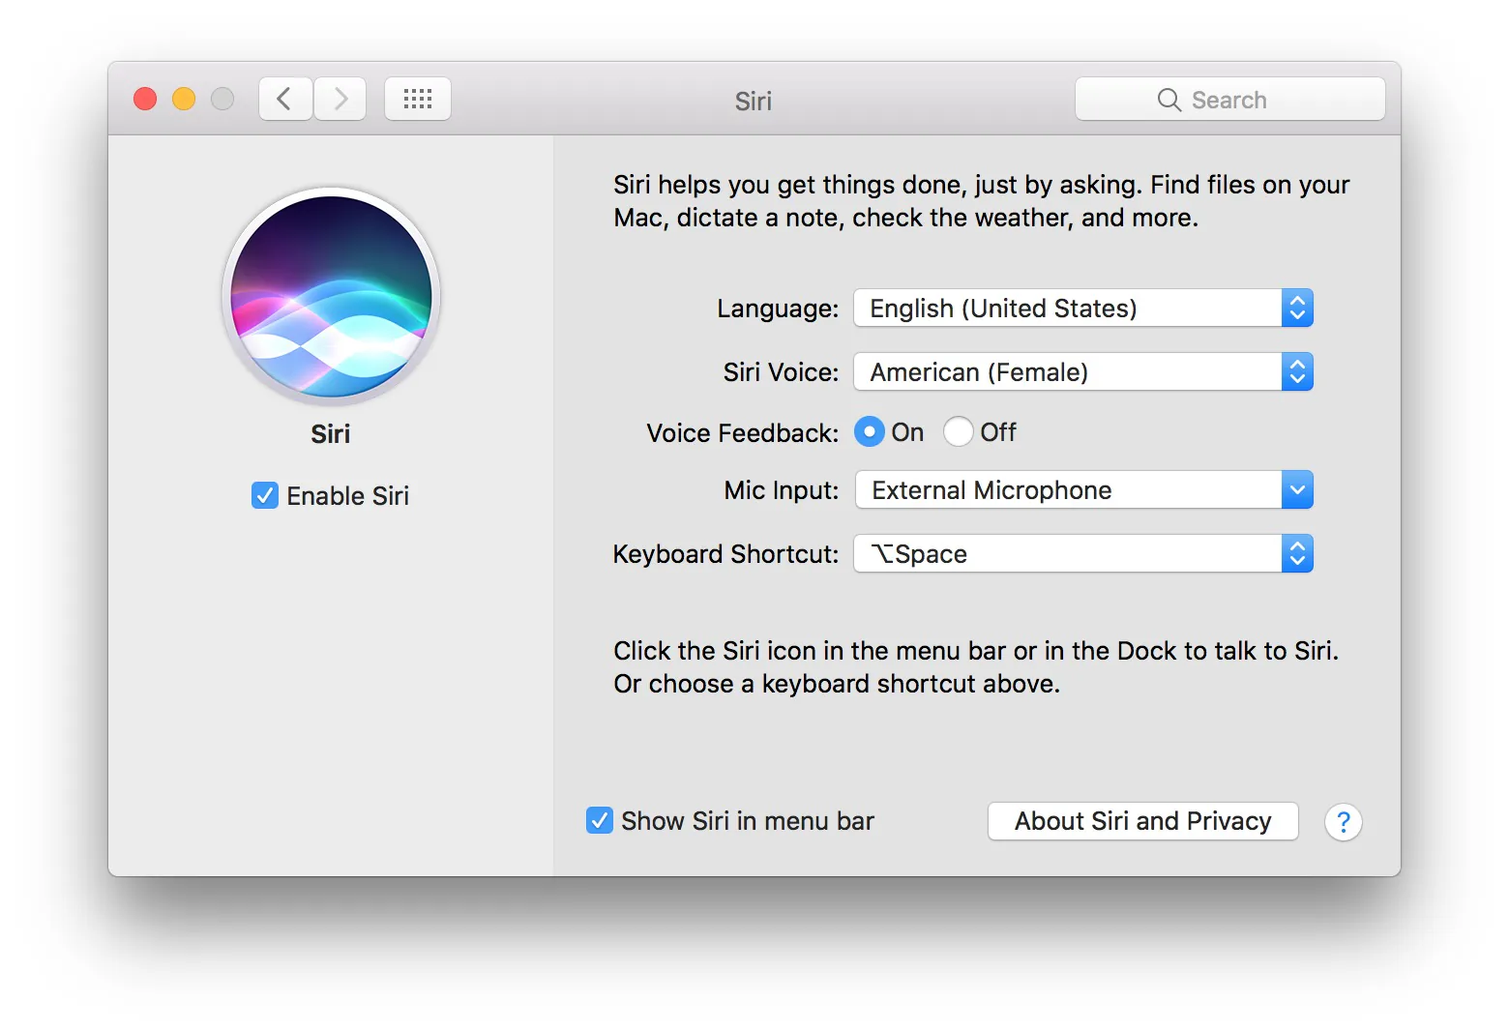Disable the Enable Siri checkbox
The width and height of the screenshot is (1509, 1031).
tap(265, 495)
